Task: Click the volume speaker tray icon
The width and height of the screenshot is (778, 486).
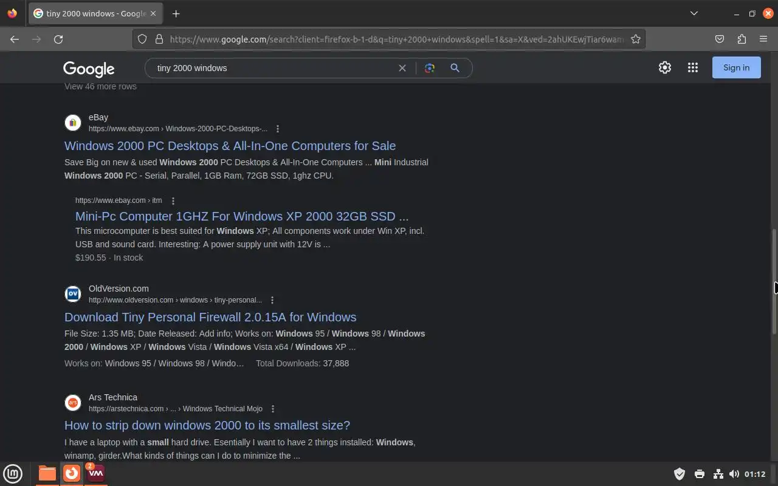Action: click(x=734, y=474)
